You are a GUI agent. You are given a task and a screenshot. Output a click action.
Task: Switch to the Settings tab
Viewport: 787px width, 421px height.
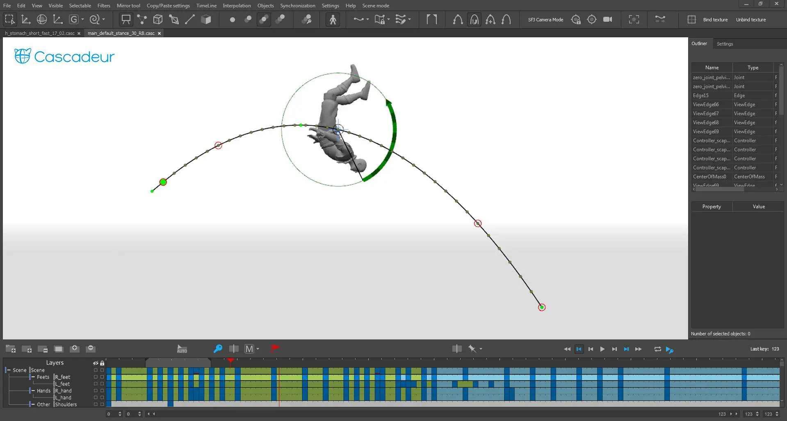click(725, 44)
